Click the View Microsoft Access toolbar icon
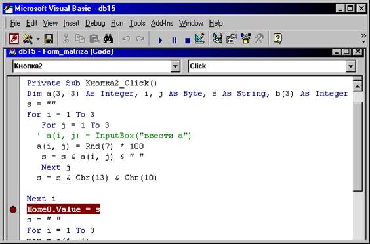 pyautogui.click(x=14, y=39)
